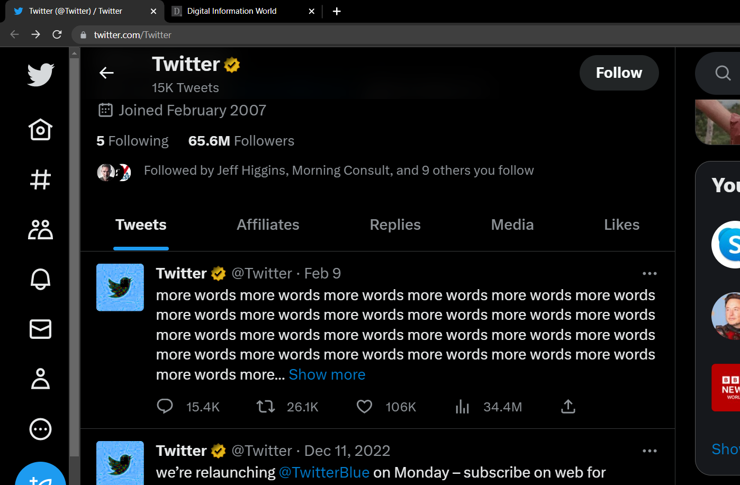The image size is (740, 485).
Task: Open more options on Feb 9 tweet
Action: [x=649, y=273]
